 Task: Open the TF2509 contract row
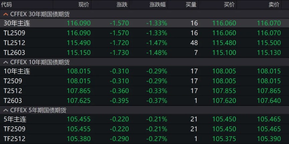coord(14,129)
